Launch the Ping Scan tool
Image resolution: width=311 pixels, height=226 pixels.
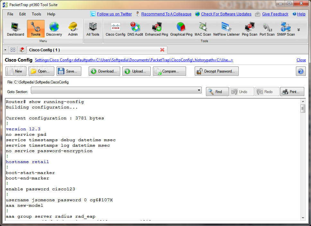[x=249, y=29]
